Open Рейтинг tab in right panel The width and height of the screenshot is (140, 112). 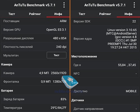pyautogui.click(x=105, y=14)
